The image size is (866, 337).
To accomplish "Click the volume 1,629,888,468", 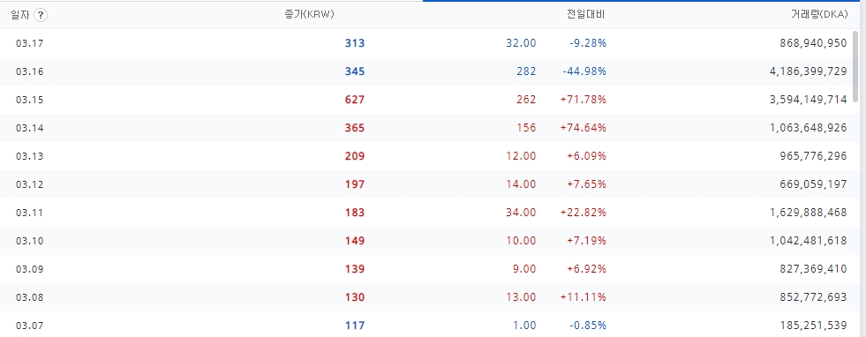I will [808, 213].
